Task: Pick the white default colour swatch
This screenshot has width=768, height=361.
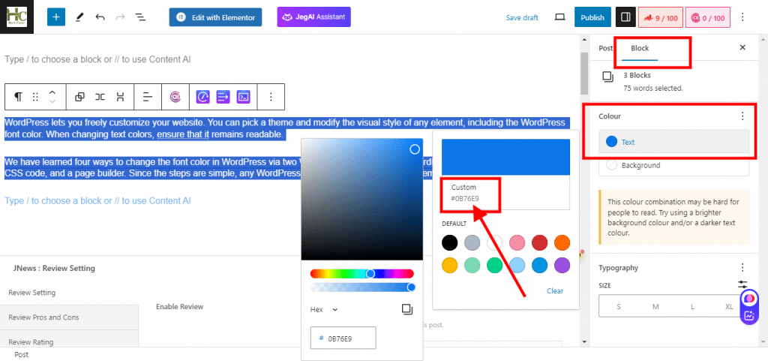Action: tap(495, 242)
